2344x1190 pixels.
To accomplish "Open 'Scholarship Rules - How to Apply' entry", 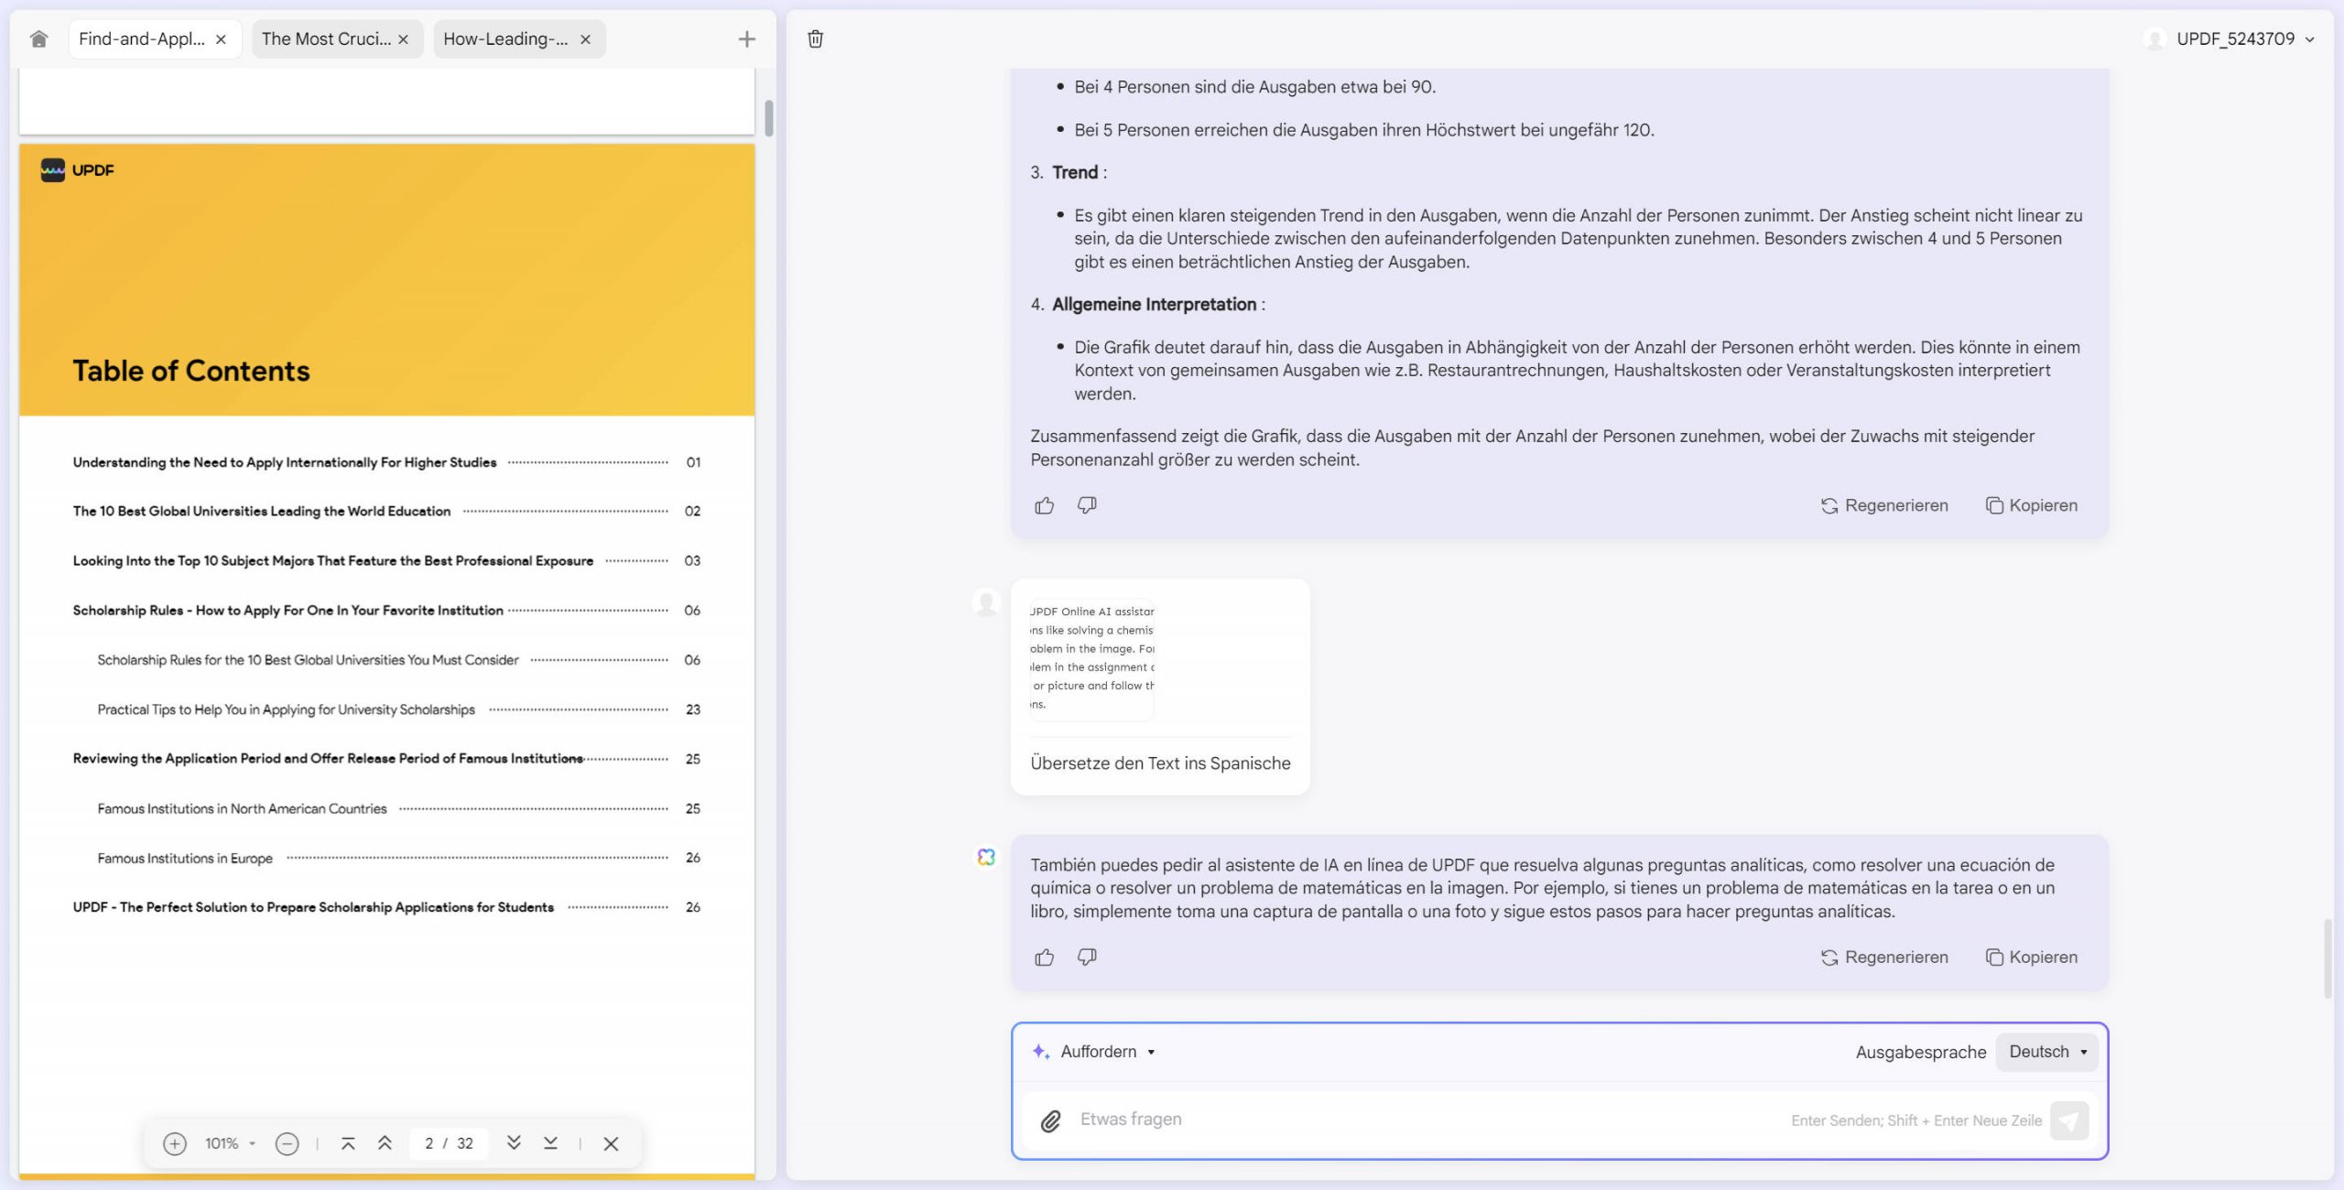I will coord(386,611).
